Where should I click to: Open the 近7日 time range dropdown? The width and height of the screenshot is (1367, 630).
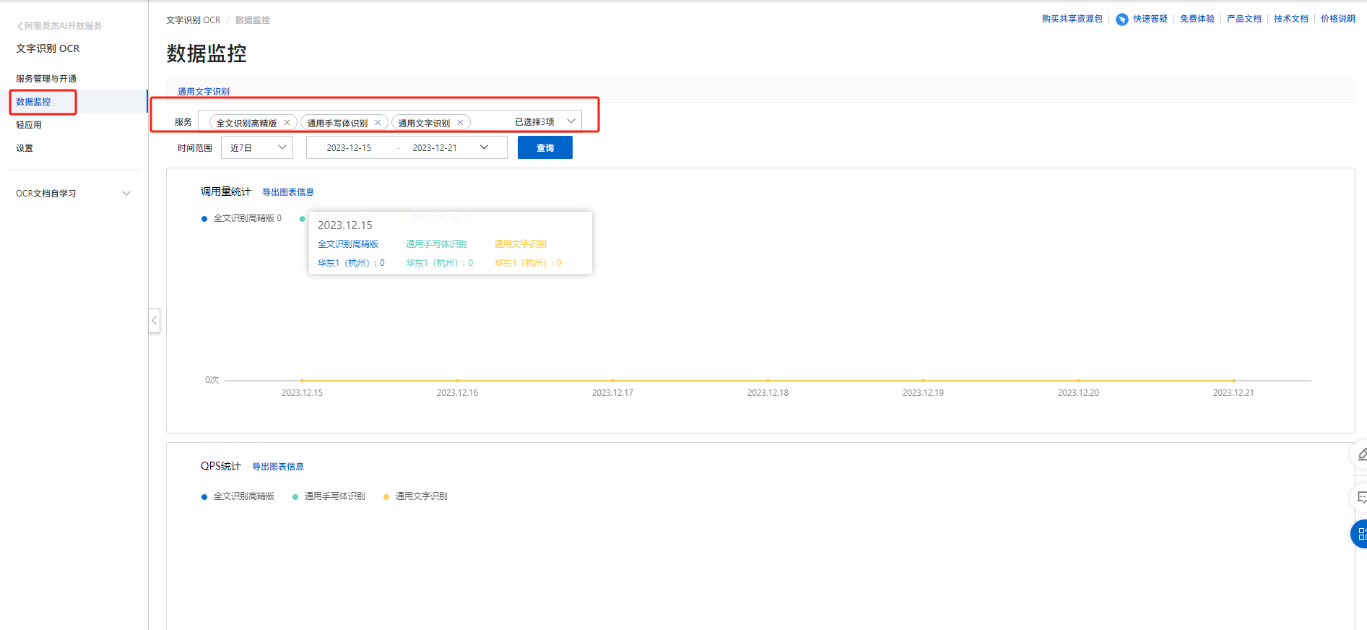[x=257, y=147]
